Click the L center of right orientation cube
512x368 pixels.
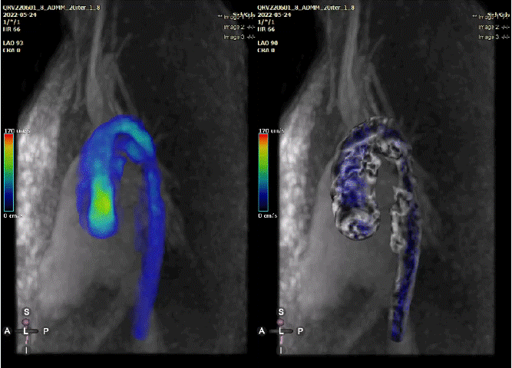[281, 331]
